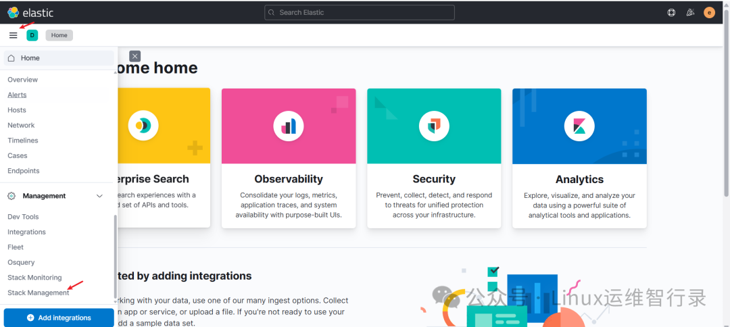730x327 pixels.
Task: Open Endpoints in side navigation
Action: pos(23,171)
